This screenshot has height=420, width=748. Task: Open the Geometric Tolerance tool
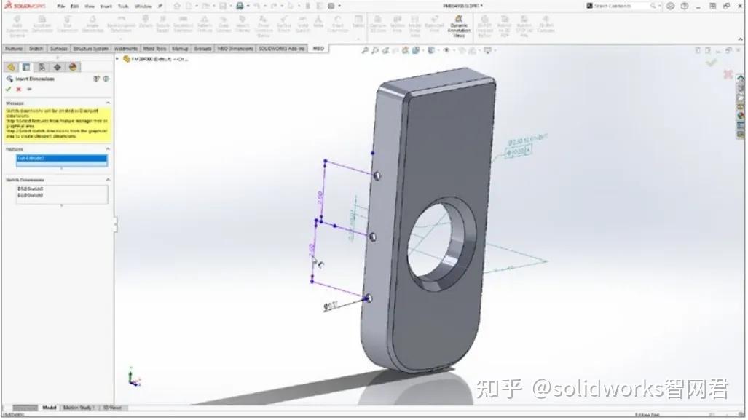[181, 24]
